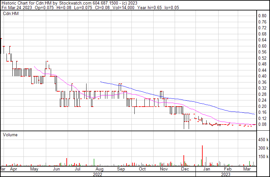Screen dimensions: 270x177
Task: Jump to the Apr month marker
Action: coord(13,170)
